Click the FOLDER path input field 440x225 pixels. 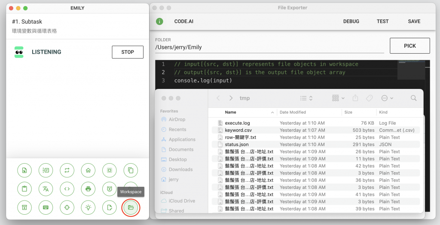point(269,47)
